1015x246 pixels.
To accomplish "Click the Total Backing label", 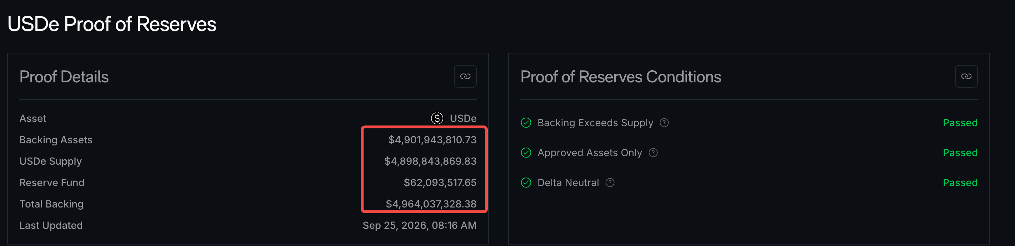I will click(x=52, y=204).
